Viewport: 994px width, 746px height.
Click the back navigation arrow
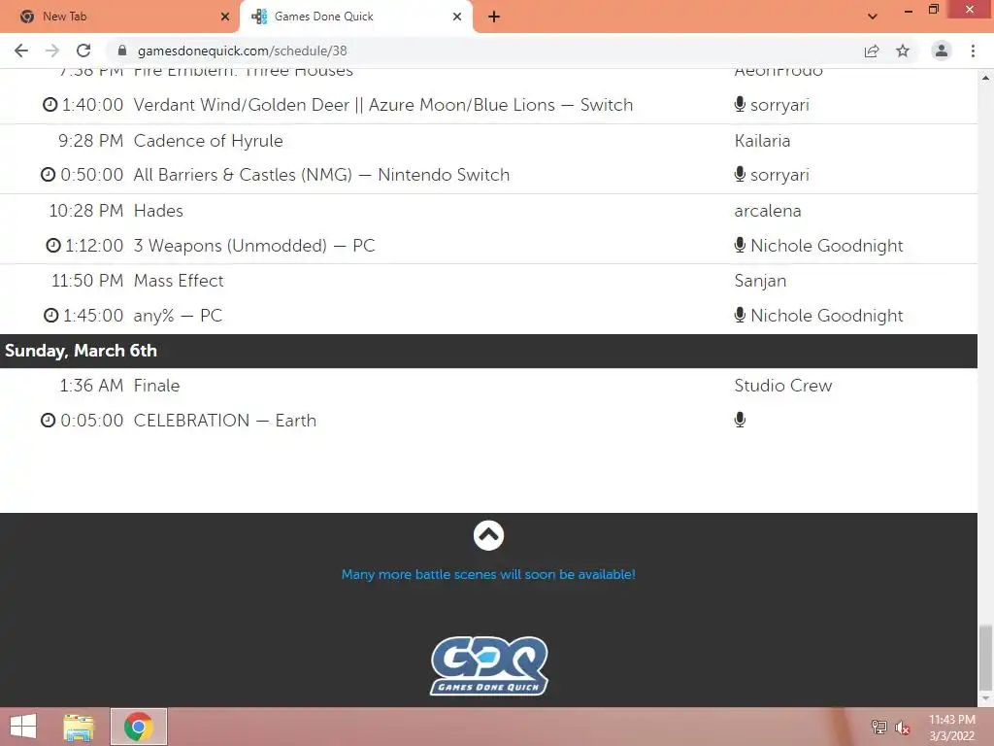(x=21, y=51)
